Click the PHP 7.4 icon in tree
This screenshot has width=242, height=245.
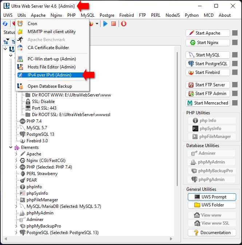(23, 121)
